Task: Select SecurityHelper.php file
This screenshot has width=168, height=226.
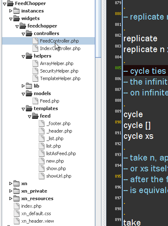Action: pyautogui.click(x=59, y=71)
